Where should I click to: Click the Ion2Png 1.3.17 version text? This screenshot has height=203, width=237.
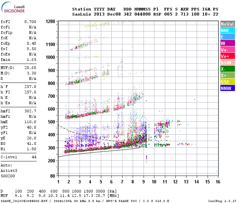point(222,201)
